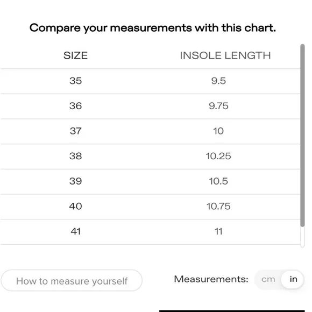Image resolution: width=312 pixels, height=312 pixels.
Task: Click the 9.5 insole length value
Action: tap(218, 81)
